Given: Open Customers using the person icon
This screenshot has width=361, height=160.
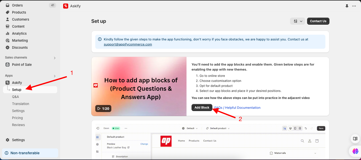Looking at the screenshot, I should (x=8, y=19).
